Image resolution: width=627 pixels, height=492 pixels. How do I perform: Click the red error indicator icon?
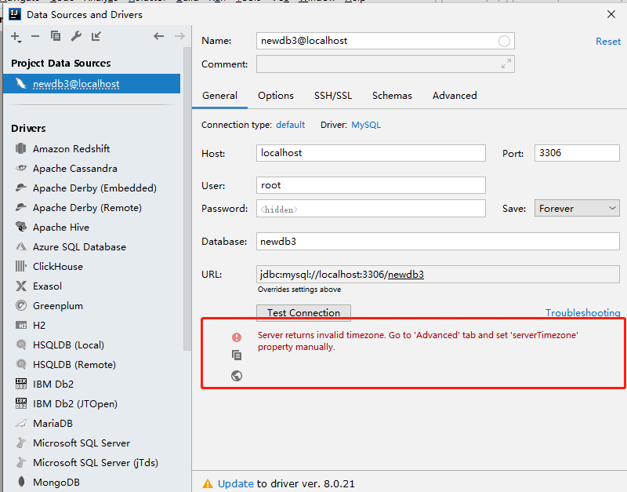[x=237, y=337]
